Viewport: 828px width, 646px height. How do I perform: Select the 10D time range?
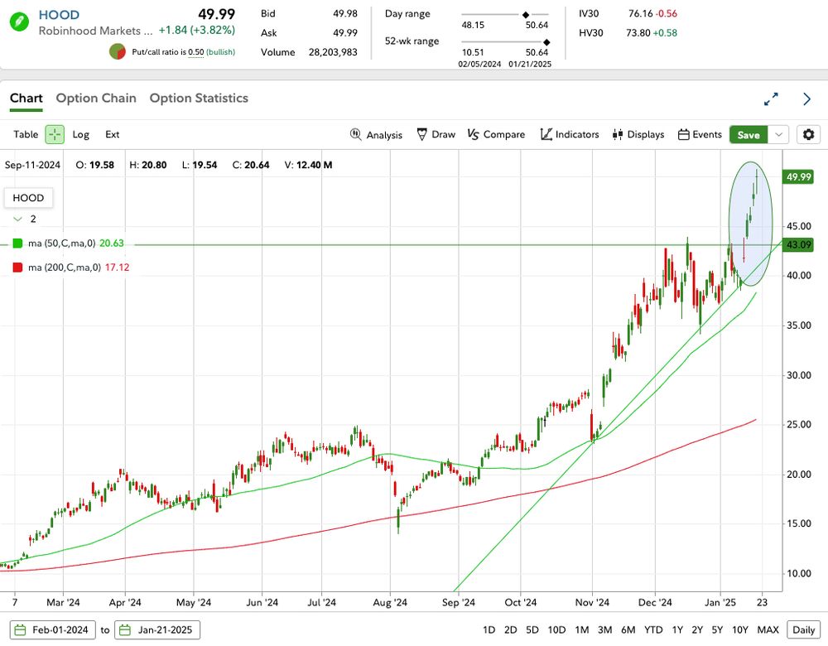coord(556,630)
